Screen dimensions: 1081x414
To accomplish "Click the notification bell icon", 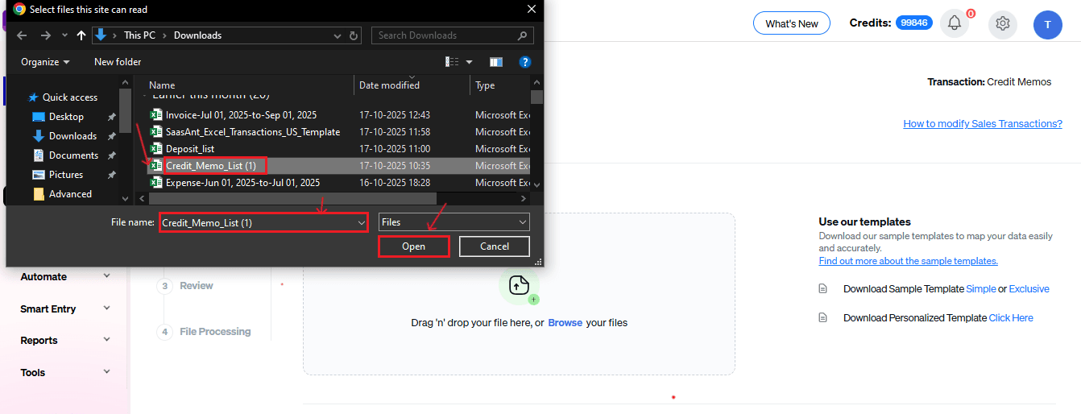I will [955, 23].
